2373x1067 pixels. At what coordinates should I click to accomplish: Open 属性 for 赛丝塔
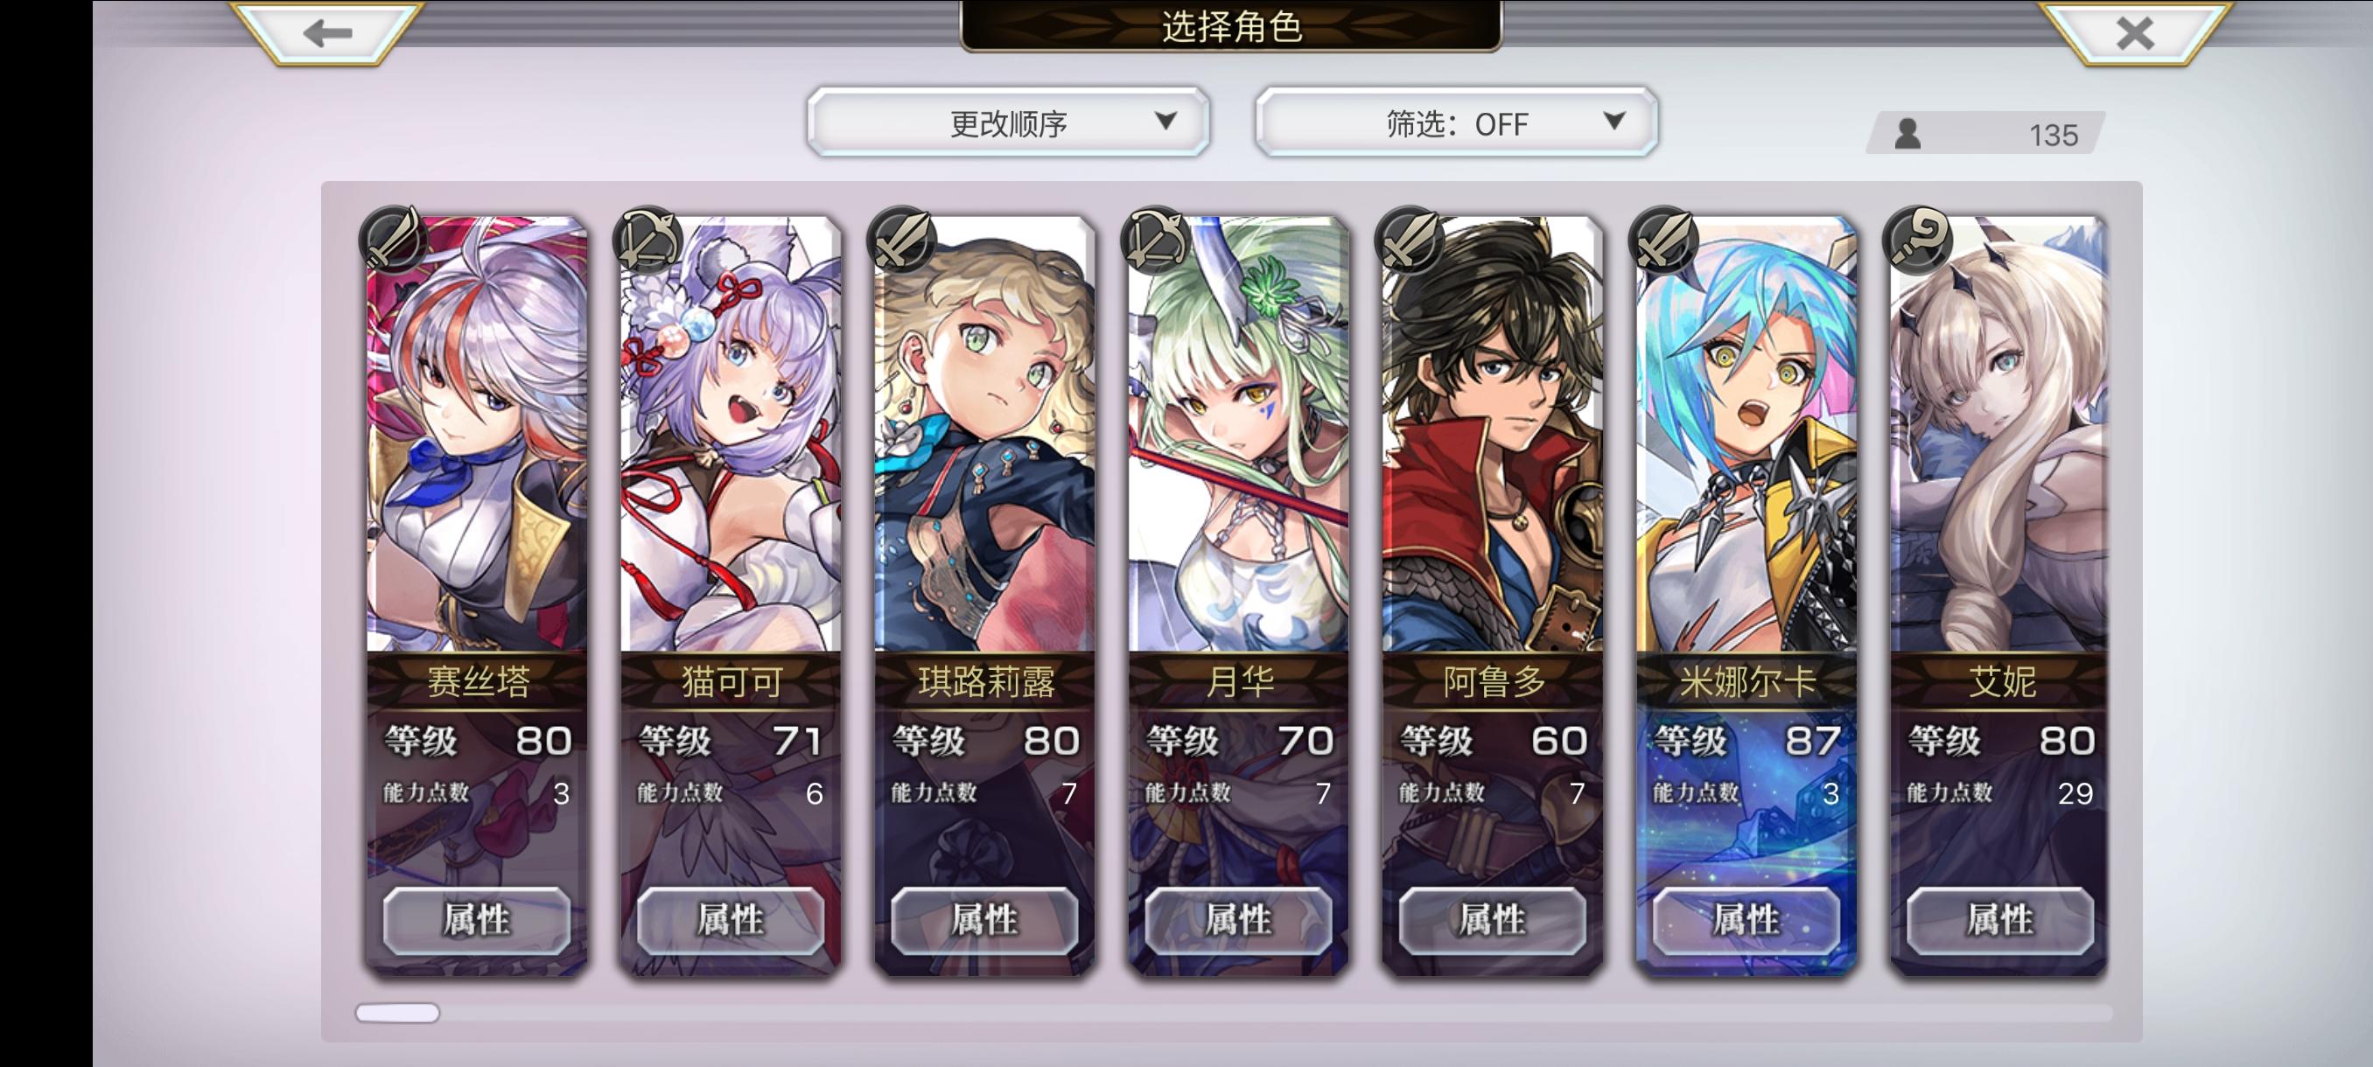coord(476,920)
